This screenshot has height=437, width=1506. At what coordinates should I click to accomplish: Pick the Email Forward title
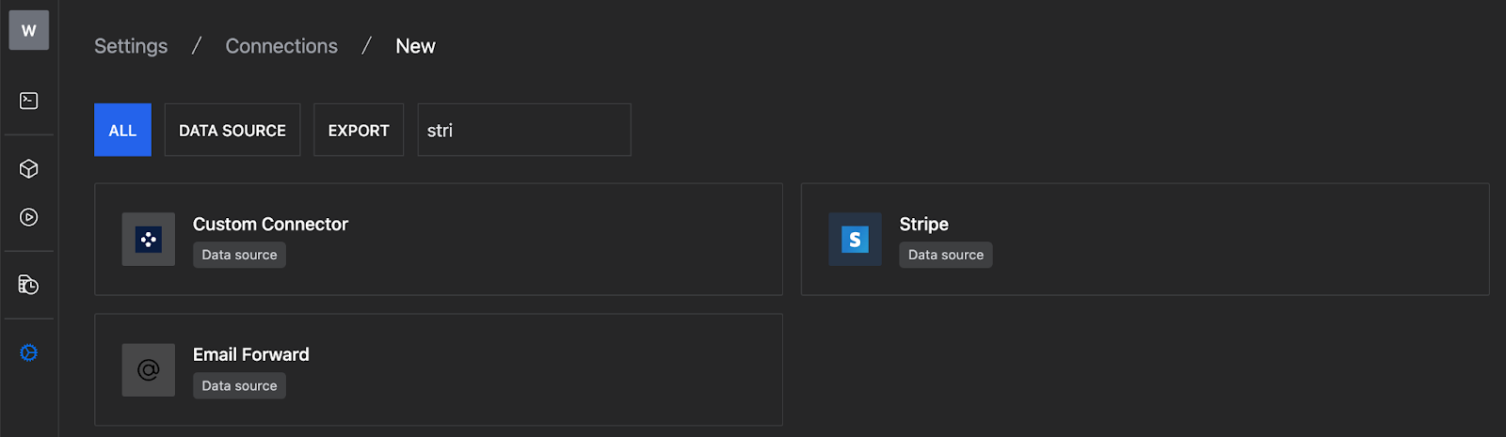(x=250, y=354)
